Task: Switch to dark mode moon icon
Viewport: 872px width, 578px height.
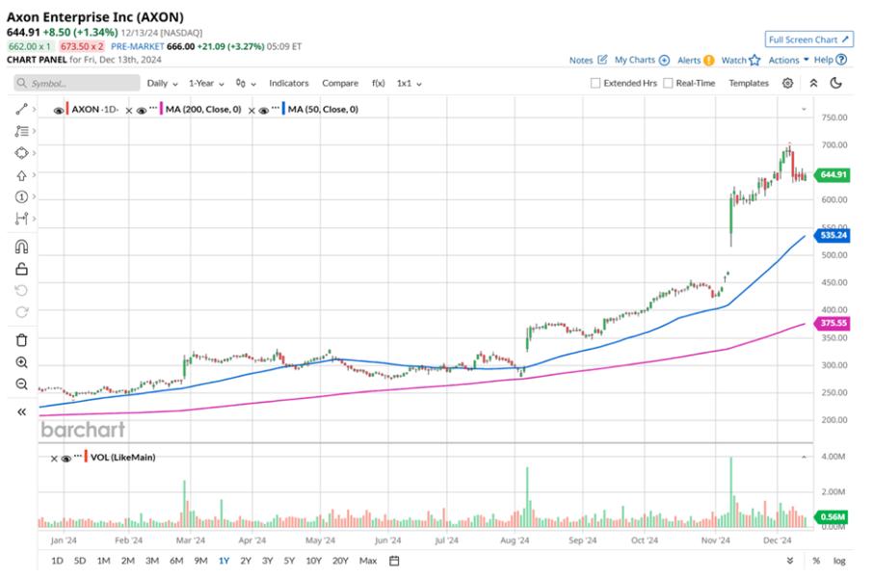Action: coord(835,84)
